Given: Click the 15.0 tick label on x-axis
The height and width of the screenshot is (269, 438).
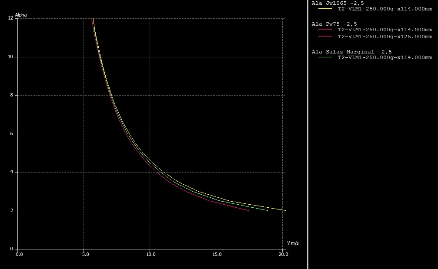Looking at the screenshot, I should [x=216, y=254].
